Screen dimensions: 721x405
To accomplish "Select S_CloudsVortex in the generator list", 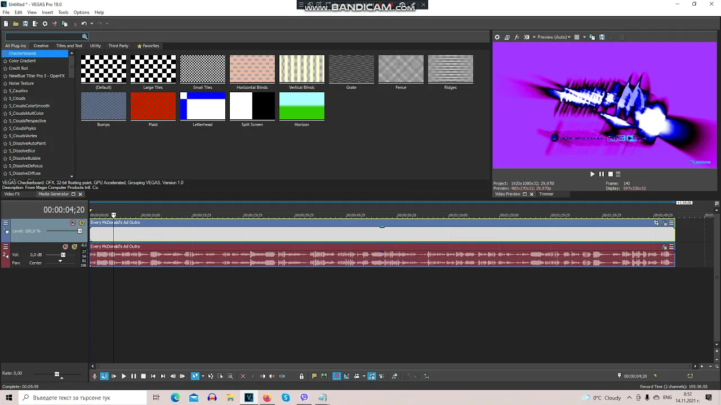I will point(23,136).
